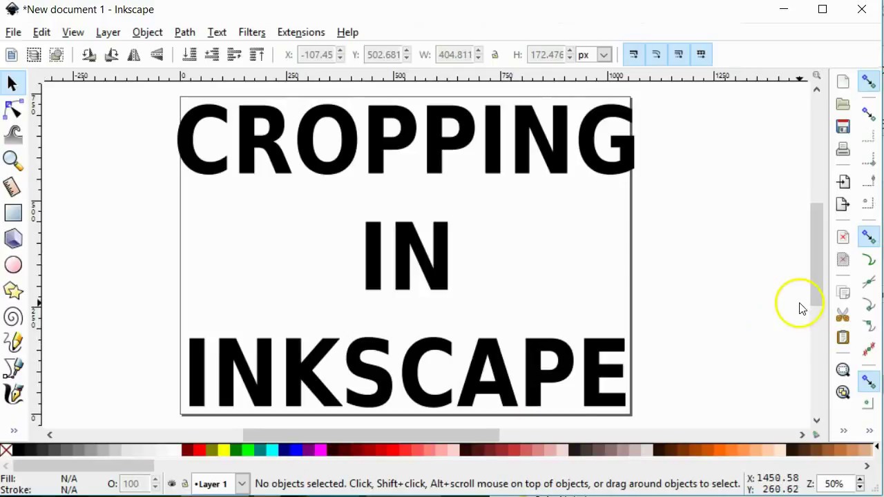This screenshot has height=497, width=884.
Task: Toggle current layer lock icon
Action: point(184,484)
